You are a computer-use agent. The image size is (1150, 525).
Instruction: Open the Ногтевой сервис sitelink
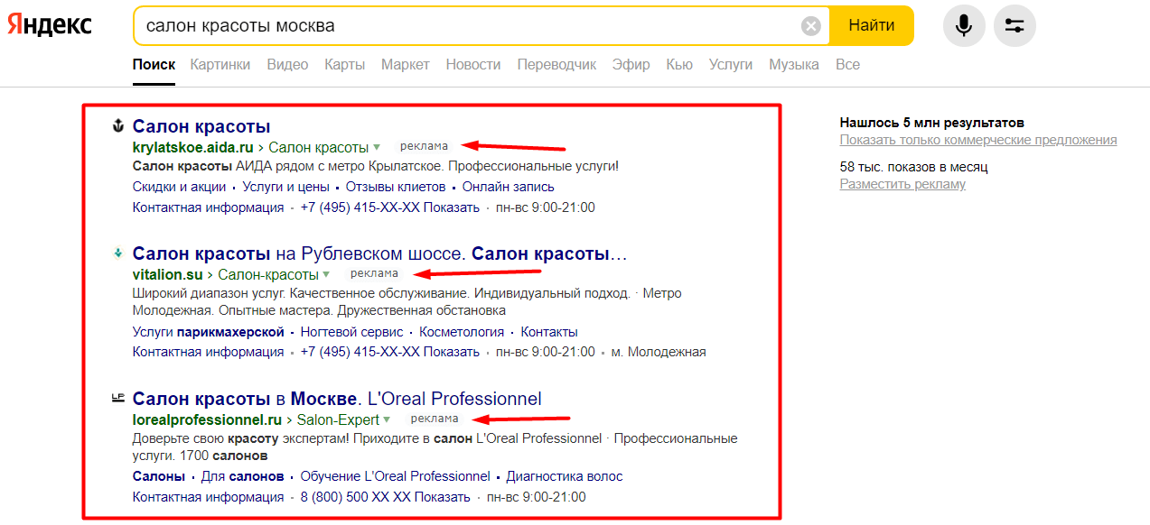[x=352, y=332]
